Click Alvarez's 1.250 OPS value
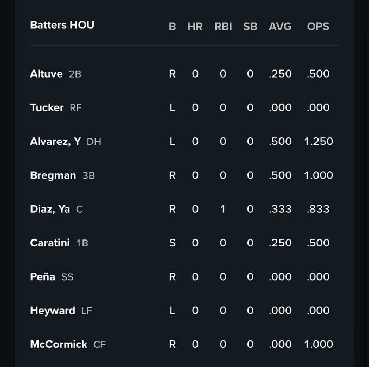The height and width of the screenshot is (367, 369). tap(319, 142)
